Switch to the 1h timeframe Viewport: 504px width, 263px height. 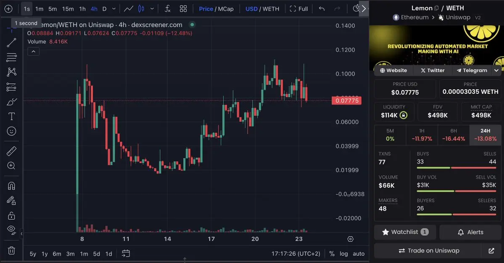[x=83, y=9]
